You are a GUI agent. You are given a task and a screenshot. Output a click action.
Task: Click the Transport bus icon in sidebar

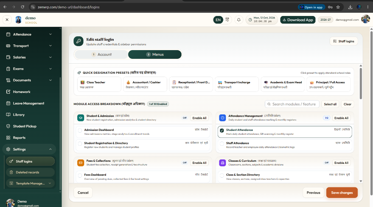coord(8,46)
